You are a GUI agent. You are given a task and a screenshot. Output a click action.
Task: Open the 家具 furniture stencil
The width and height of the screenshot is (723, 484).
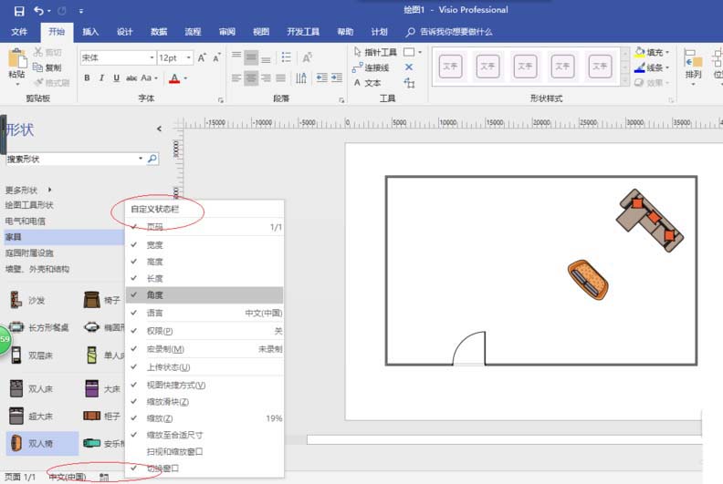pos(14,237)
